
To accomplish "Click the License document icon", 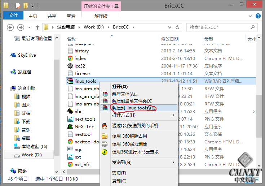I will click(70, 73).
